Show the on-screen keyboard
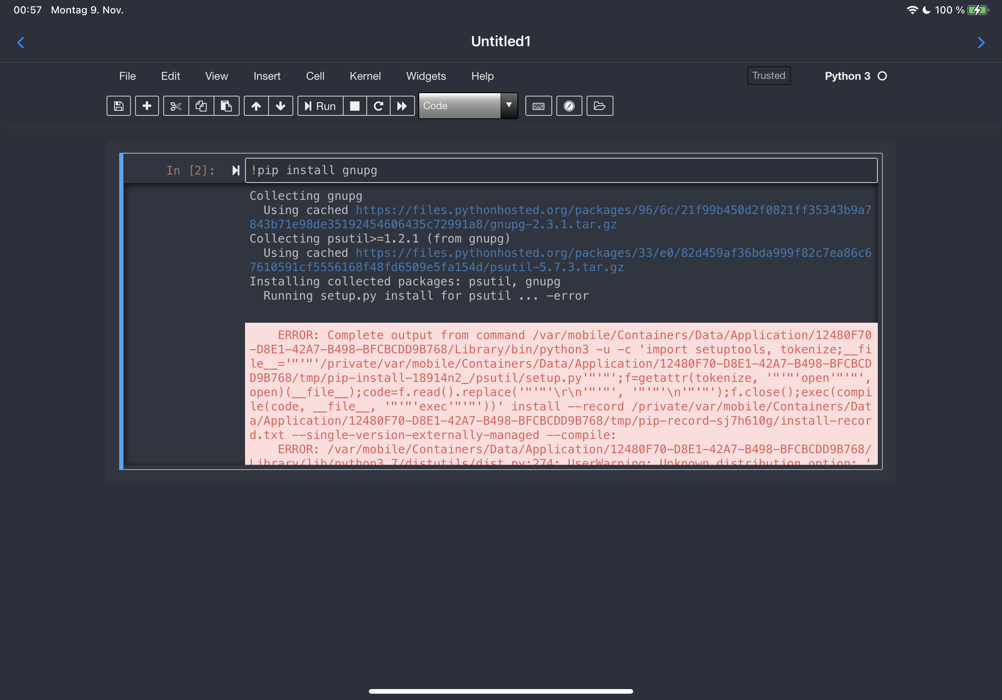 coord(538,106)
